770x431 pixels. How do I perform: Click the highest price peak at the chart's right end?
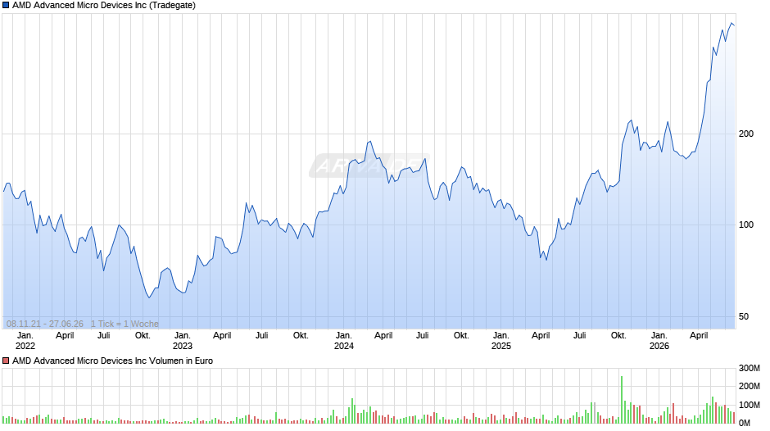731,23
